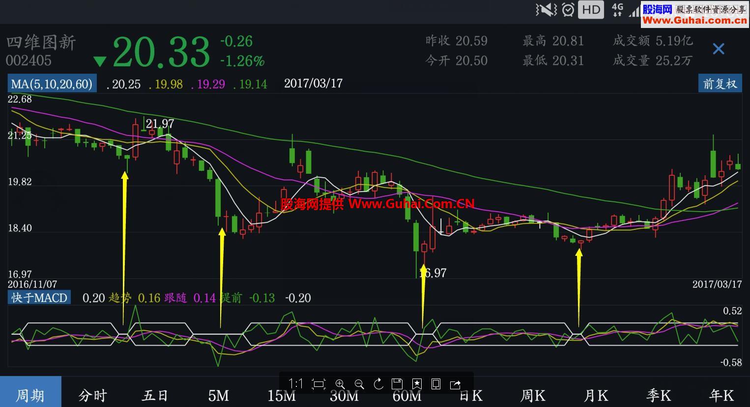Click the MA20 value 19.29
The height and width of the screenshot is (407, 750).
(211, 84)
